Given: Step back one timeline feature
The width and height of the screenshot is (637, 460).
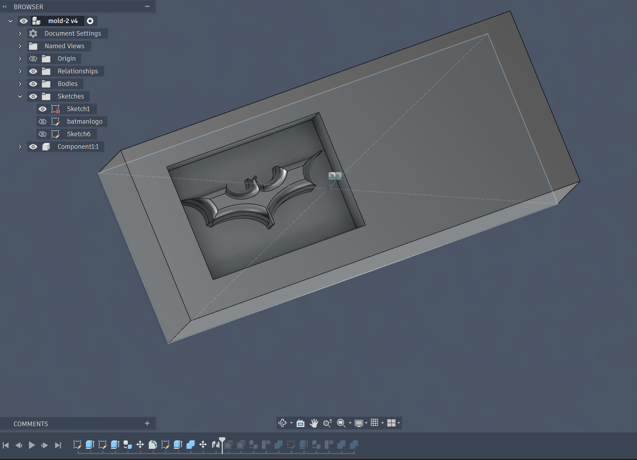Looking at the screenshot, I should pos(19,445).
